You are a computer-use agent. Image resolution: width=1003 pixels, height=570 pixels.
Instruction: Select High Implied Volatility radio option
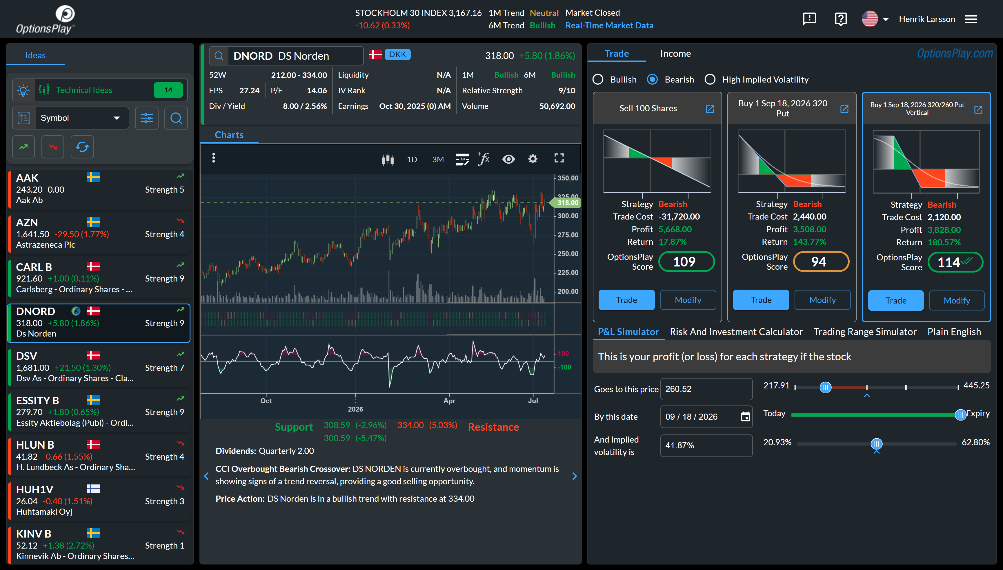click(710, 79)
